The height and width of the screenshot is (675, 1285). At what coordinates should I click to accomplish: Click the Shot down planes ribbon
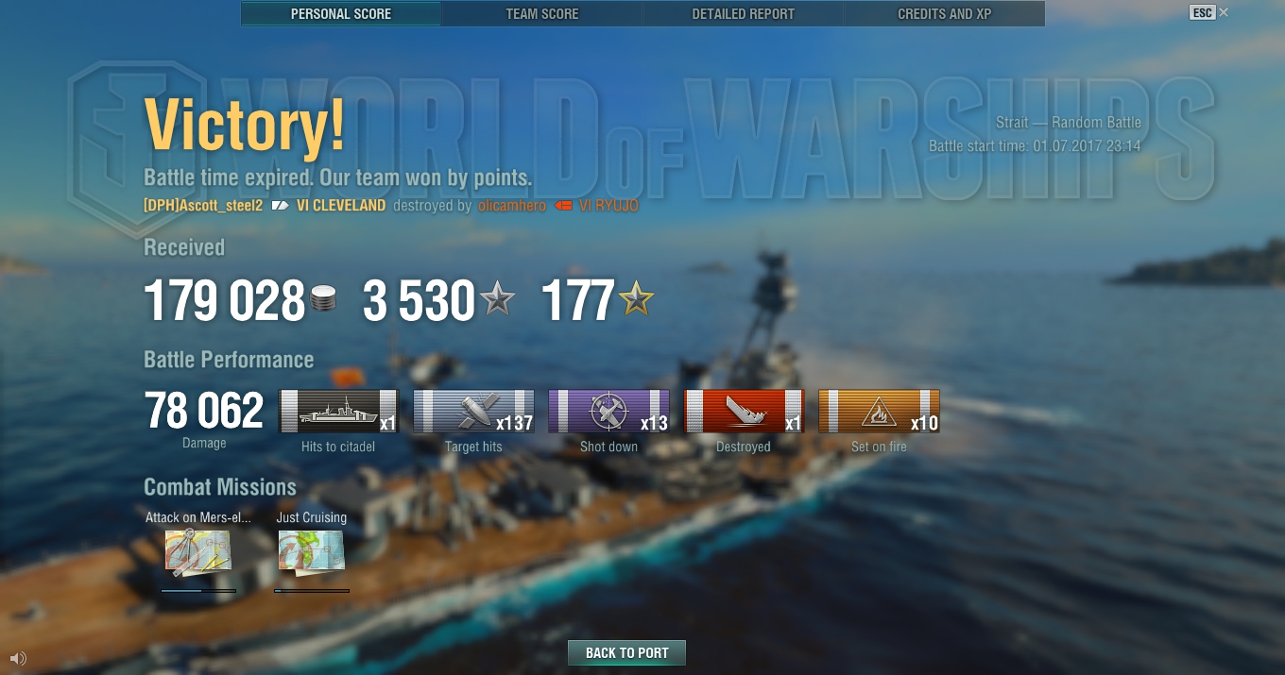click(x=609, y=411)
